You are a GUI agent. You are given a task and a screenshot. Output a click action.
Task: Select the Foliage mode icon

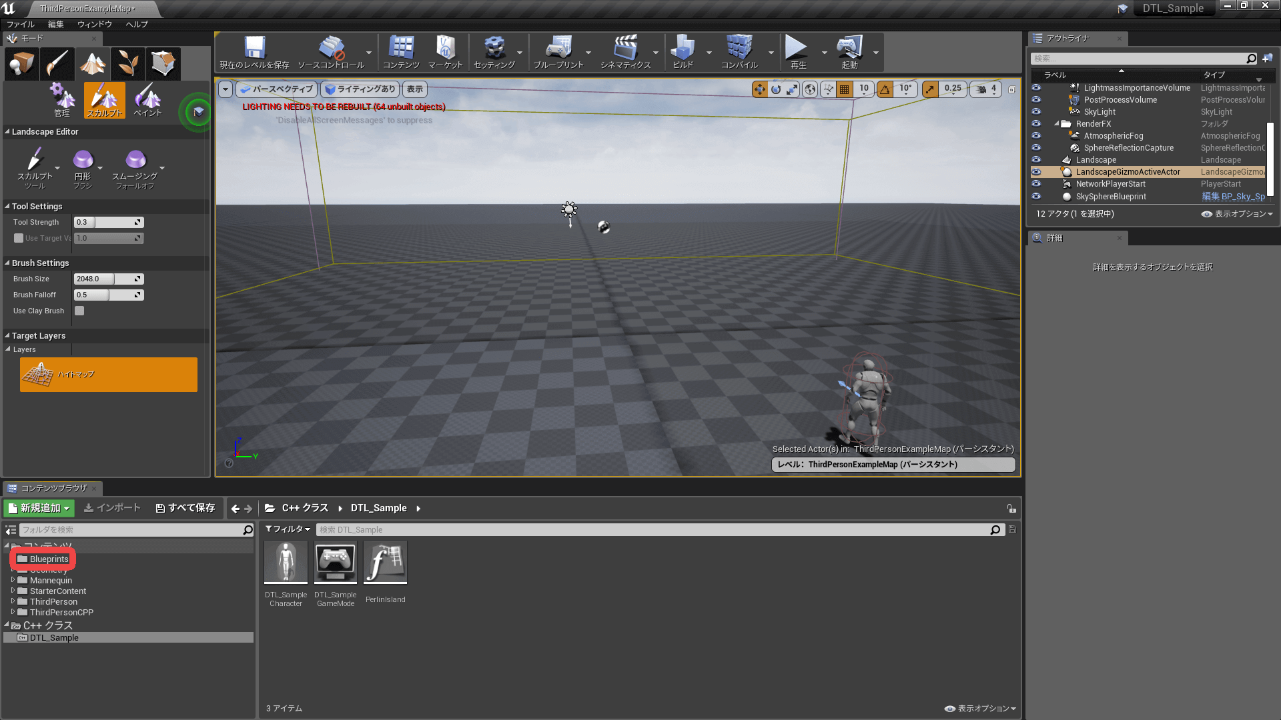[x=127, y=64]
